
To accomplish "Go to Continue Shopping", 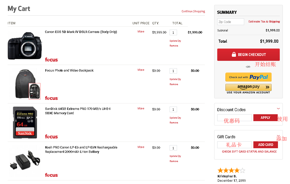I will [193, 11].
